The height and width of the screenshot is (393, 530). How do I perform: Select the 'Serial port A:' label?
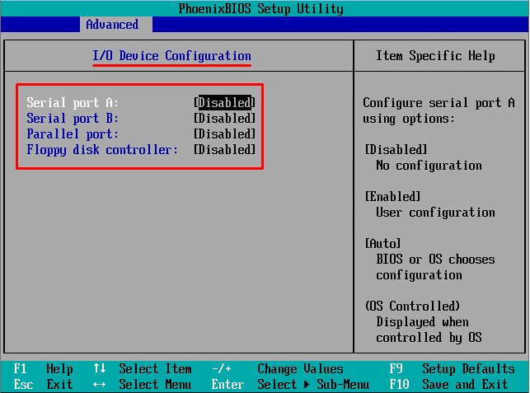(x=73, y=102)
